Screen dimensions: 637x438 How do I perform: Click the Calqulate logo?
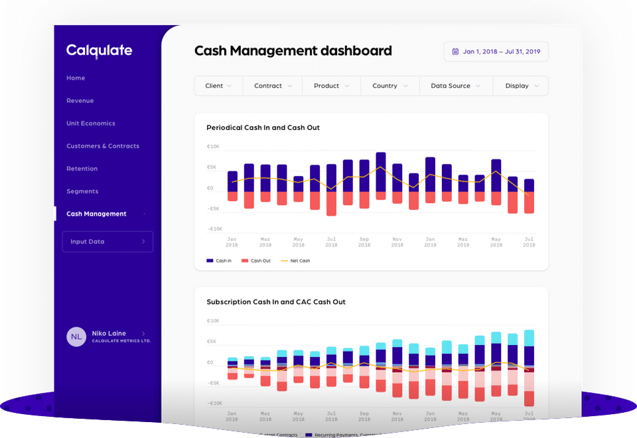point(99,51)
